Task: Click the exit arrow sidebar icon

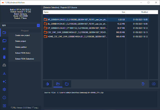Action: coord(4,106)
